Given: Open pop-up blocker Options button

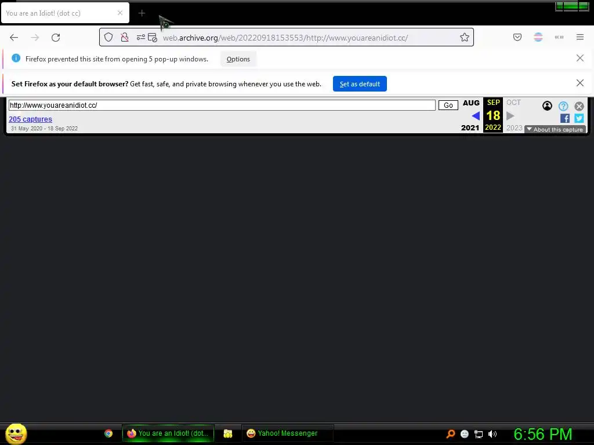Looking at the screenshot, I should click(238, 59).
